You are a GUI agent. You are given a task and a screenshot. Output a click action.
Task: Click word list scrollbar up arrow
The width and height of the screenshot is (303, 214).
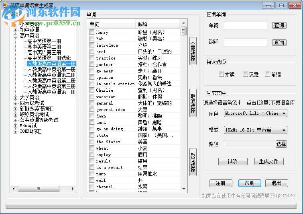[184, 23]
